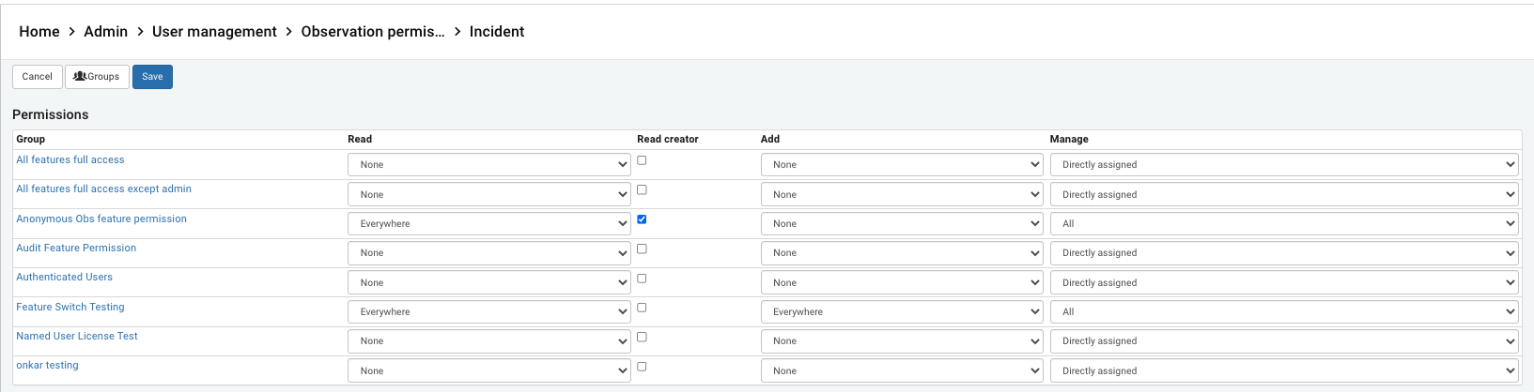
Task: Open the onkar testing group link
Action: pyautogui.click(x=47, y=366)
